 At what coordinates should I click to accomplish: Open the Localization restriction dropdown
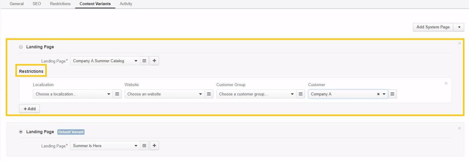(x=73, y=94)
